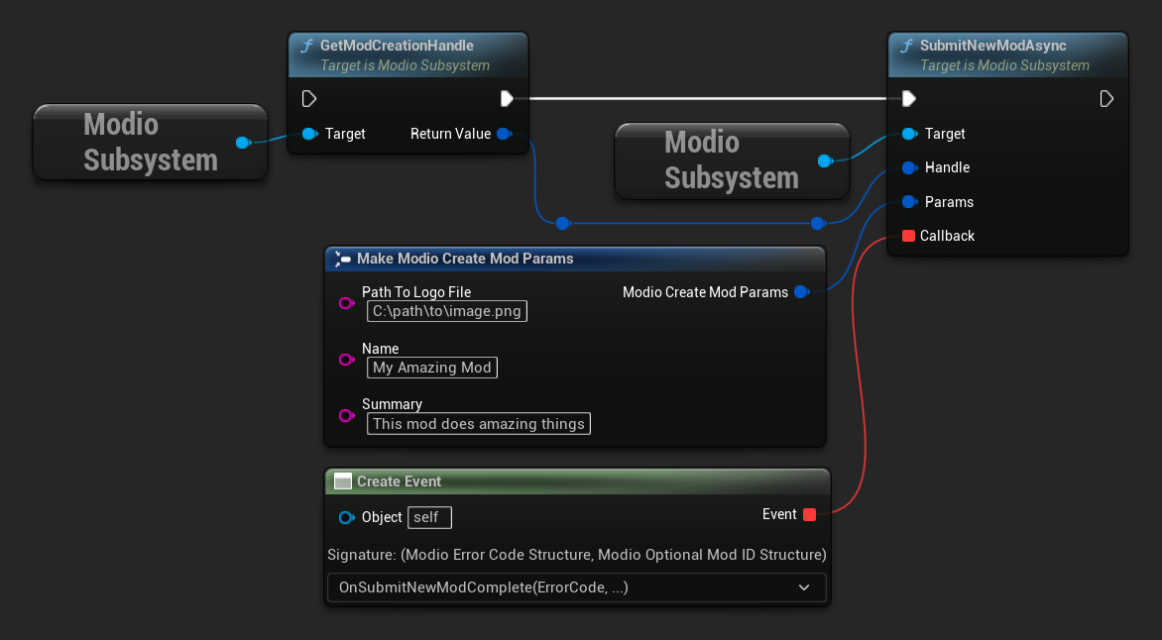Image resolution: width=1162 pixels, height=640 pixels.
Task: Click output pin of left Modio Subsystem node
Action: tap(243, 143)
